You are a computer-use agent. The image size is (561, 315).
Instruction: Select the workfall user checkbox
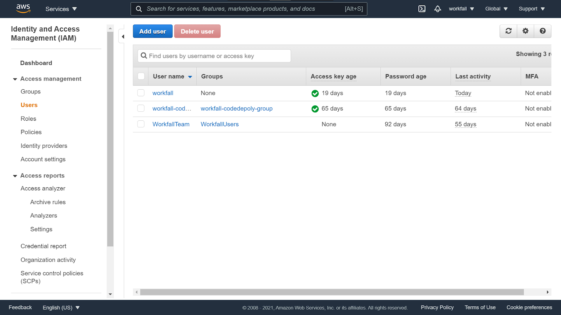click(141, 93)
